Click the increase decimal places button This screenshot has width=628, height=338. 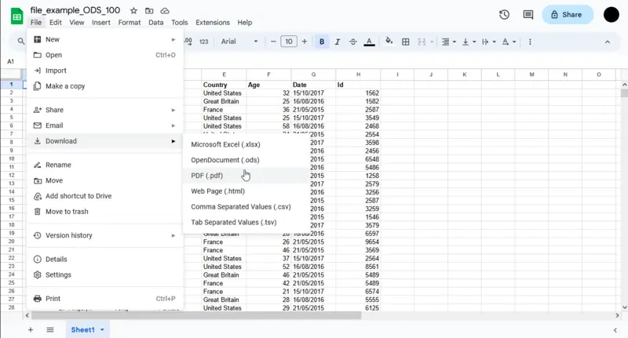tap(188, 42)
